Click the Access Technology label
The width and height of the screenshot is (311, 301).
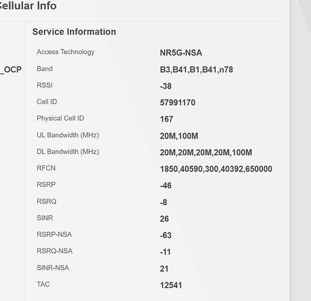pos(66,52)
